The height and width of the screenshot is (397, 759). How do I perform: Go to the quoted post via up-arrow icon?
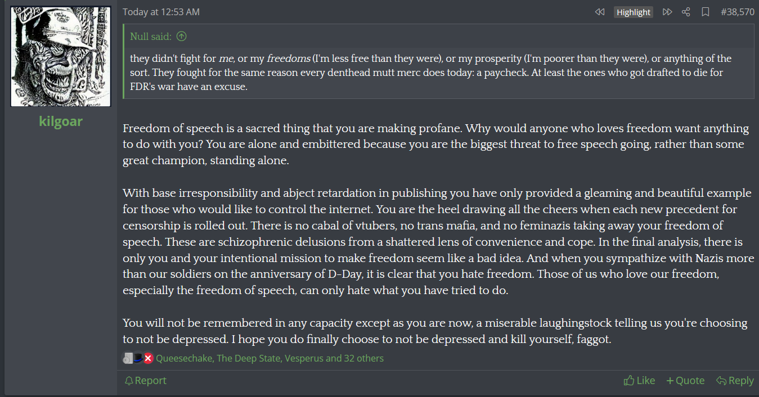pos(181,37)
